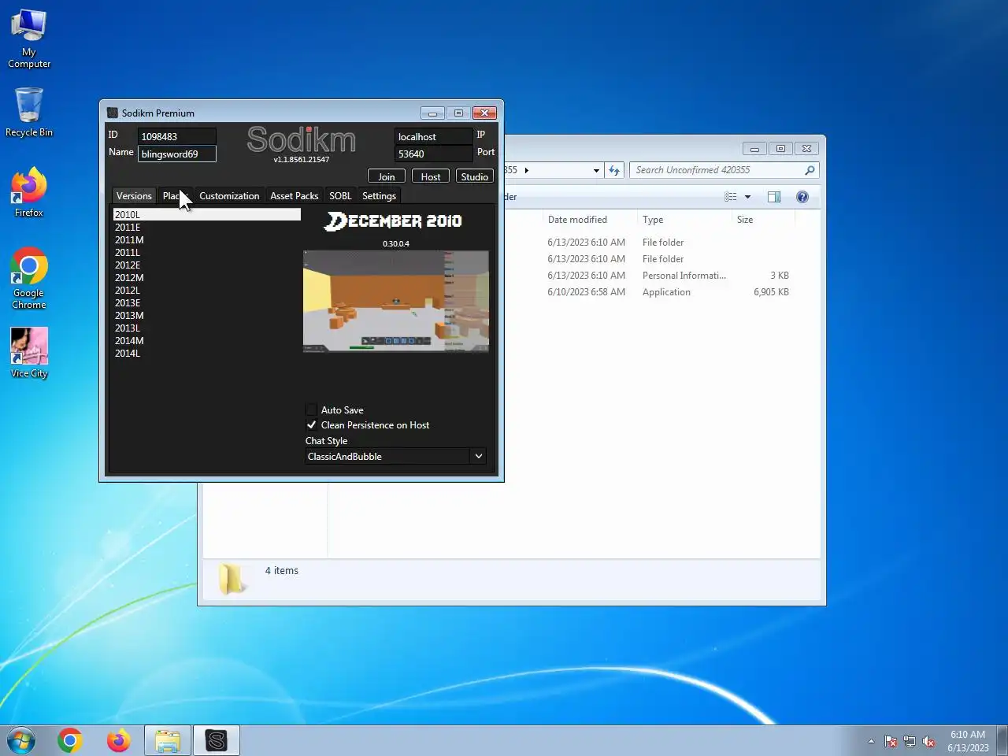Select version 2013L in the list
The width and height of the screenshot is (1008, 756).
[206, 328]
